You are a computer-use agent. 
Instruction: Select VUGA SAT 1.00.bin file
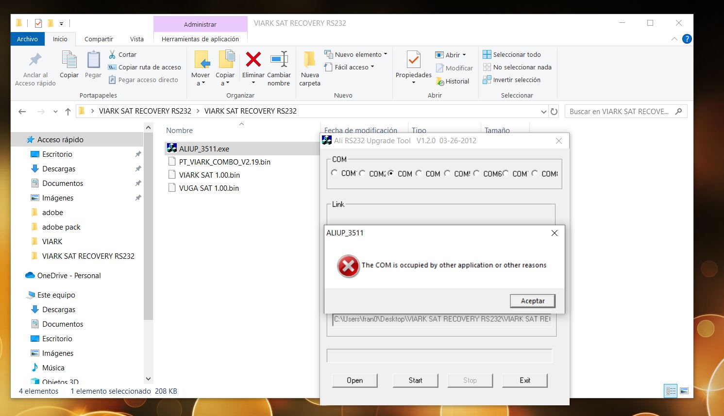tap(209, 188)
